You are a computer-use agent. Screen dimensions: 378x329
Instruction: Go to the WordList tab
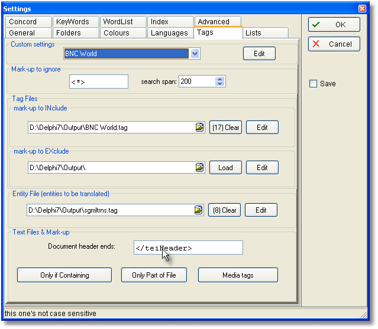point(123,22)
